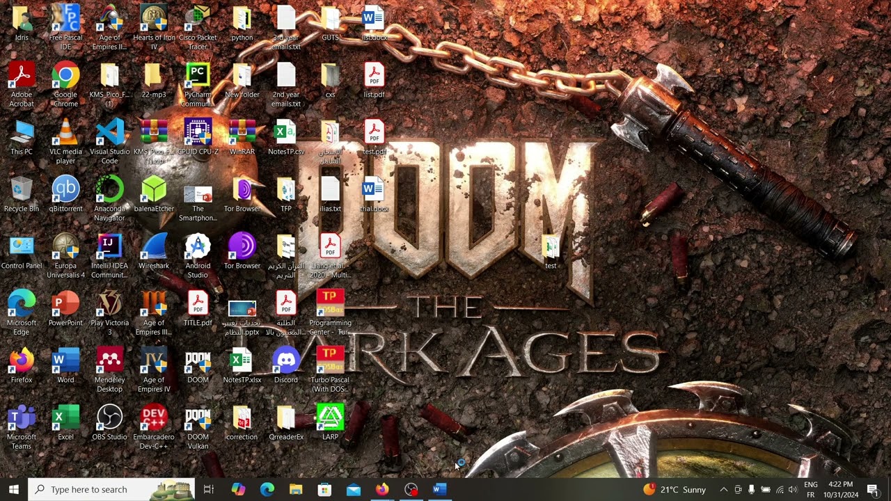
Task: Launch Discord
Action: 286,365
